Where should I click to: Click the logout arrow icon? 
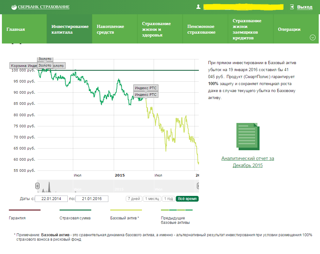point(292,7)
